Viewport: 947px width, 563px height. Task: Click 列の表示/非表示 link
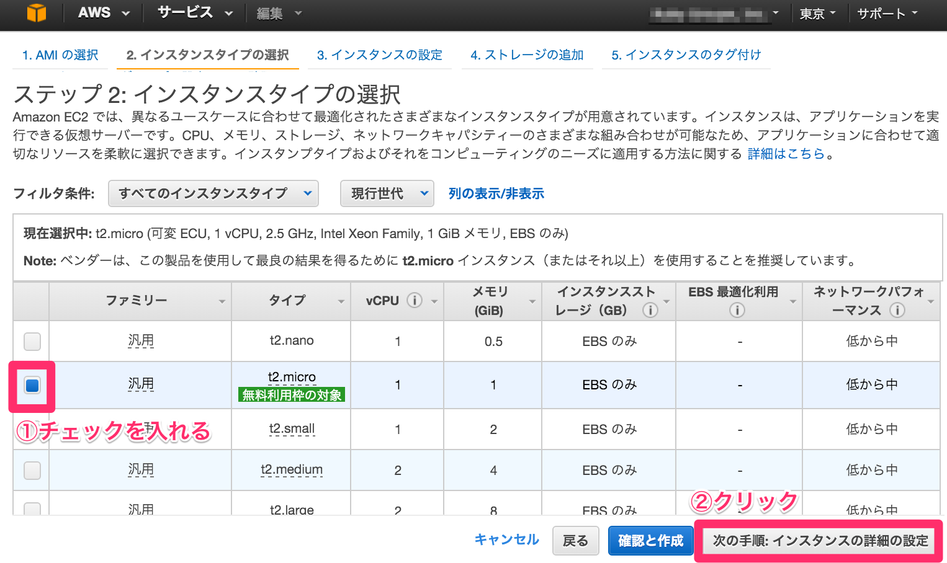[x=496, y=193]
